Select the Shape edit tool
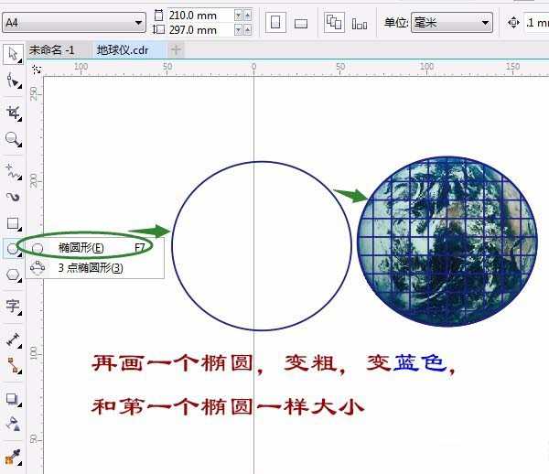549x474 pixels. [13, 81]
